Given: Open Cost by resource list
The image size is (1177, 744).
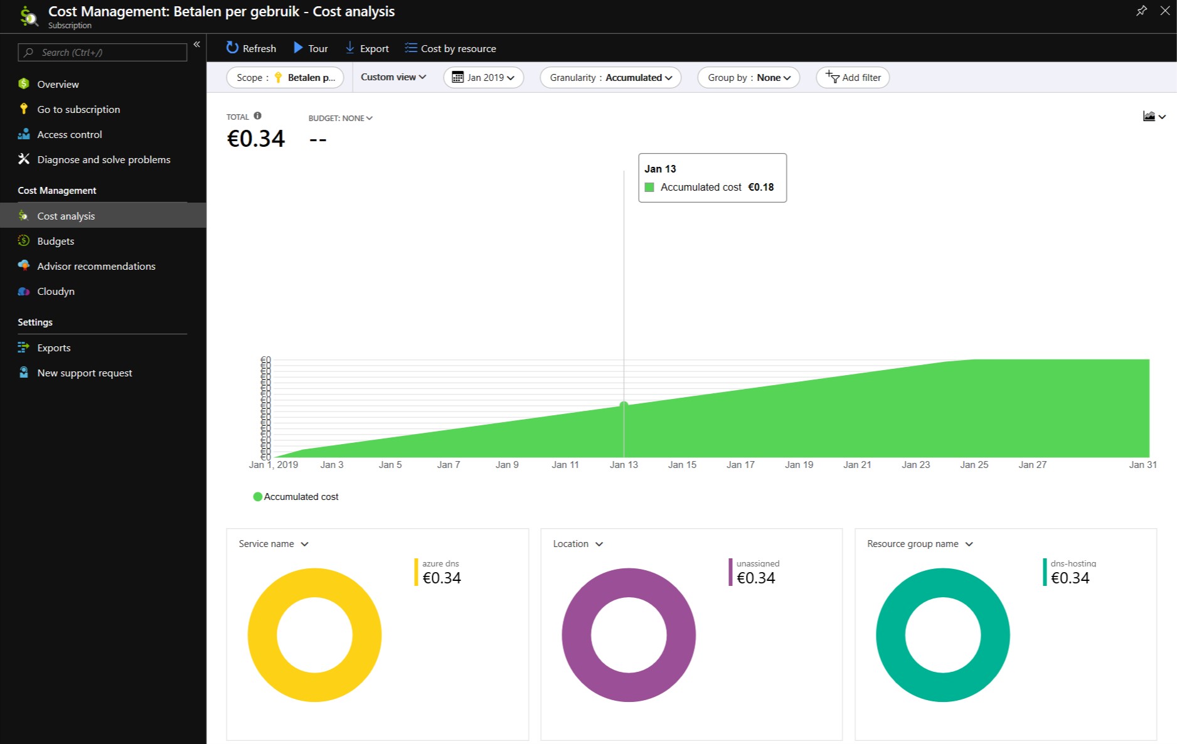Looking at the screenshot, I should click(x=450, y=48).
